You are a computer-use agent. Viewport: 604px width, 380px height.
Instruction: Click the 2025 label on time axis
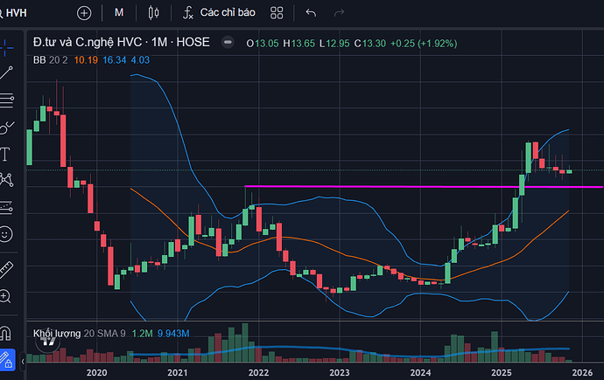tap(502, 372)
